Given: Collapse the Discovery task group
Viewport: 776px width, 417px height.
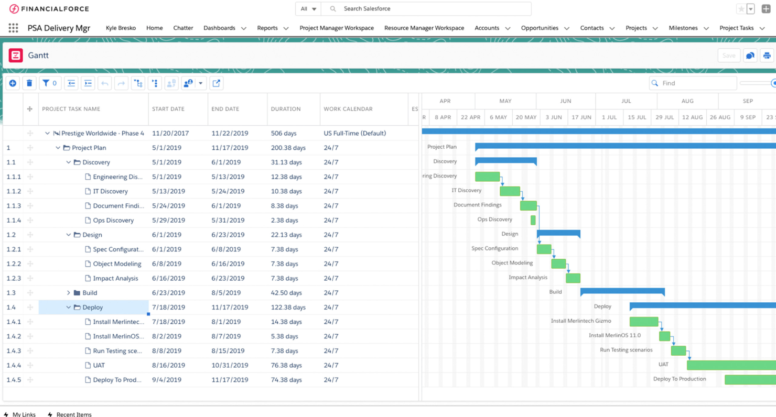Looking at the screenshot, I should 68,162.
